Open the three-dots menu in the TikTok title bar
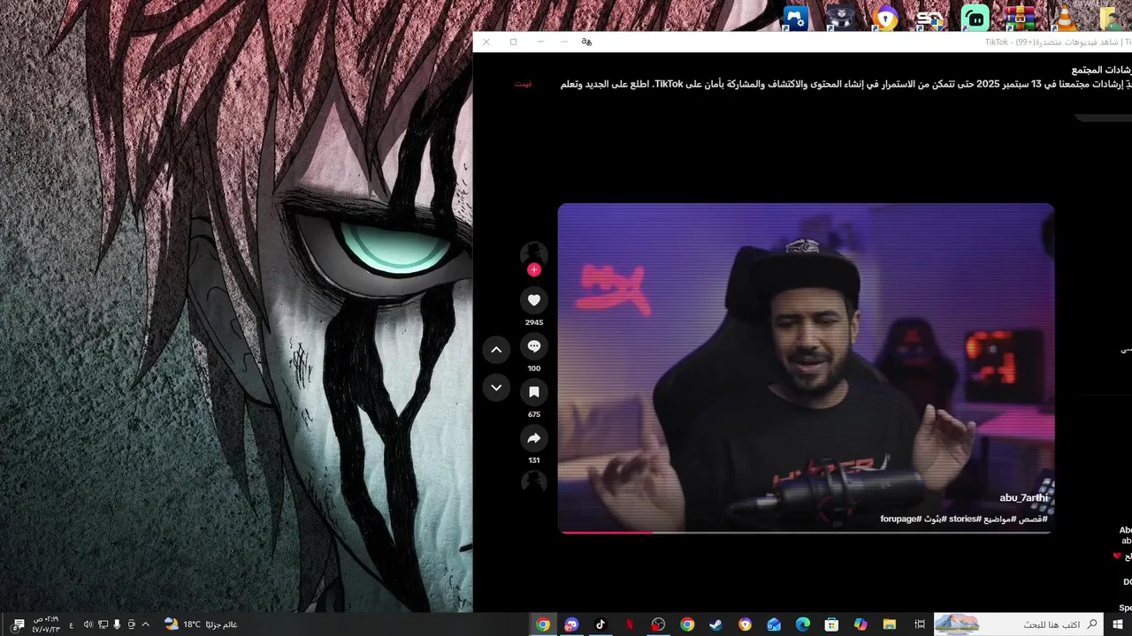The width and height of the screenshot is (1132, 636). 563,42
